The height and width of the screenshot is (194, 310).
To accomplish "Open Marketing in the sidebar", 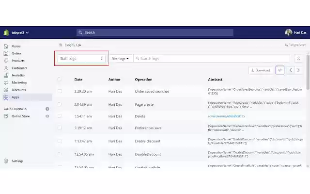I will pos(19,82).
